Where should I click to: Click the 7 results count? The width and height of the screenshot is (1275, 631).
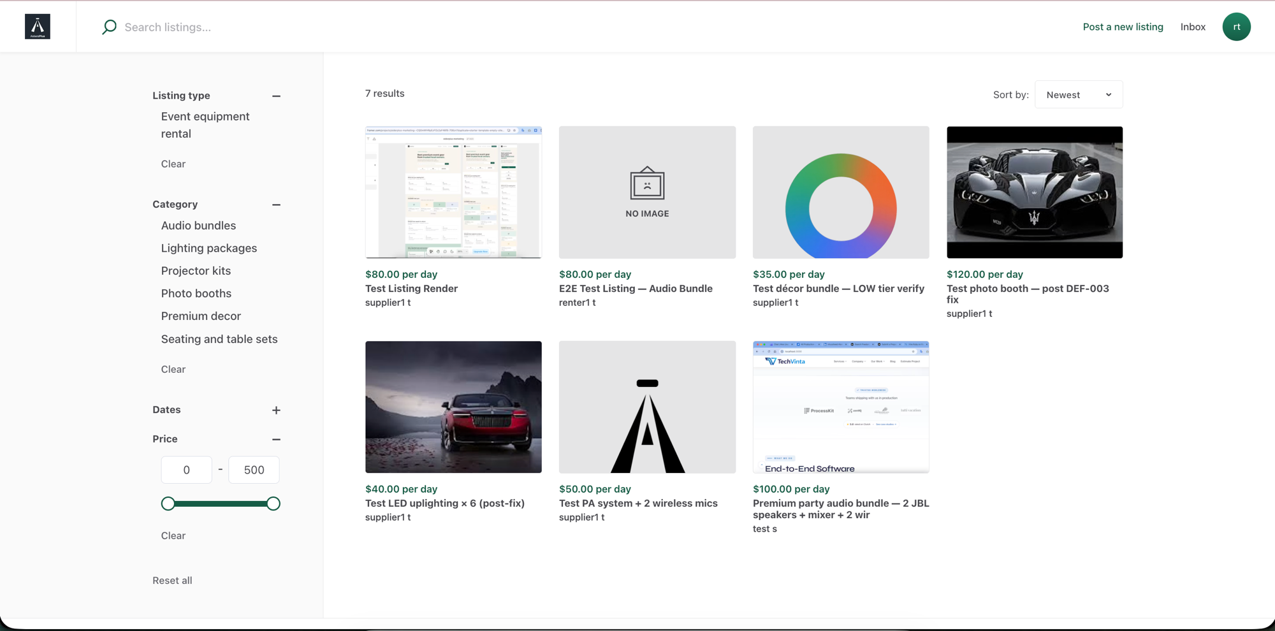click(x=384, y=93)
